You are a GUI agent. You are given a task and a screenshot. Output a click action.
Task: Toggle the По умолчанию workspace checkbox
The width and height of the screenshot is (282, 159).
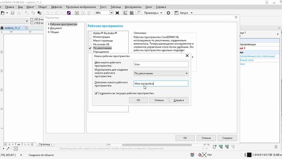[x=90, y=48]
